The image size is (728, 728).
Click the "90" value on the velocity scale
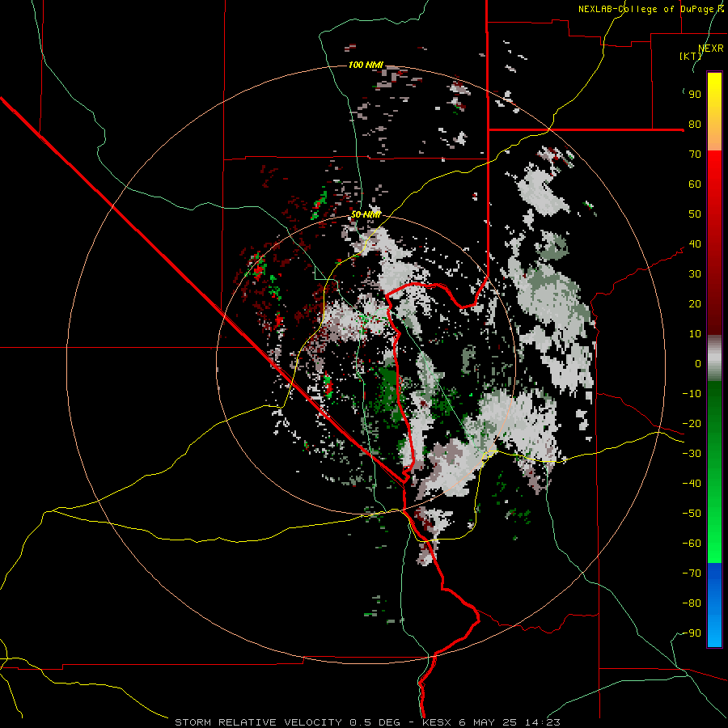[x=695, y=95]
